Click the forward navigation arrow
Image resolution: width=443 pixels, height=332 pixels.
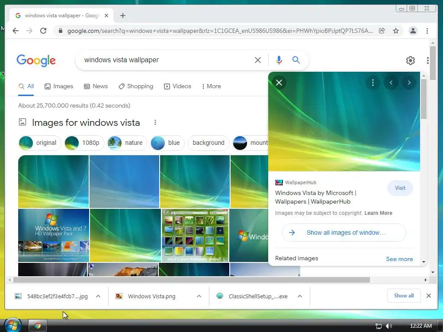click(29, 31)
